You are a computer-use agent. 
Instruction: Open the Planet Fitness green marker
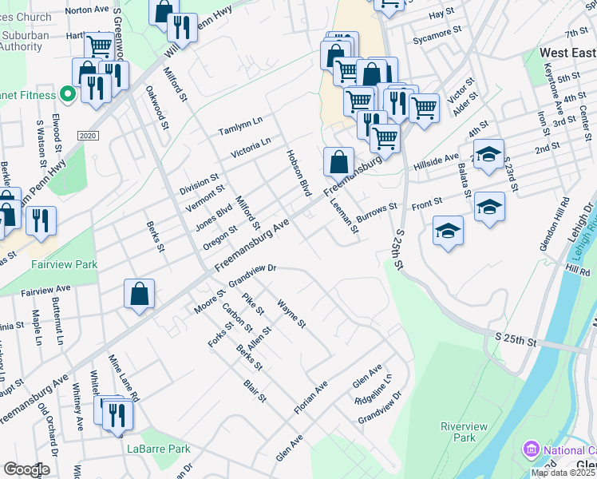click(68, 95)
